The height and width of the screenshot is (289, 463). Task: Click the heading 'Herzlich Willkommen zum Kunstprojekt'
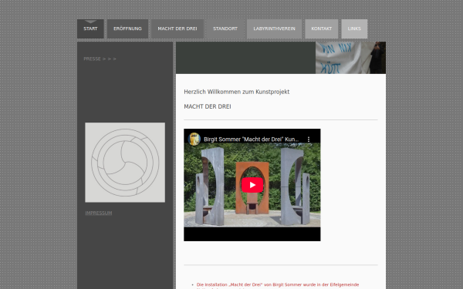tap(237, 92)
